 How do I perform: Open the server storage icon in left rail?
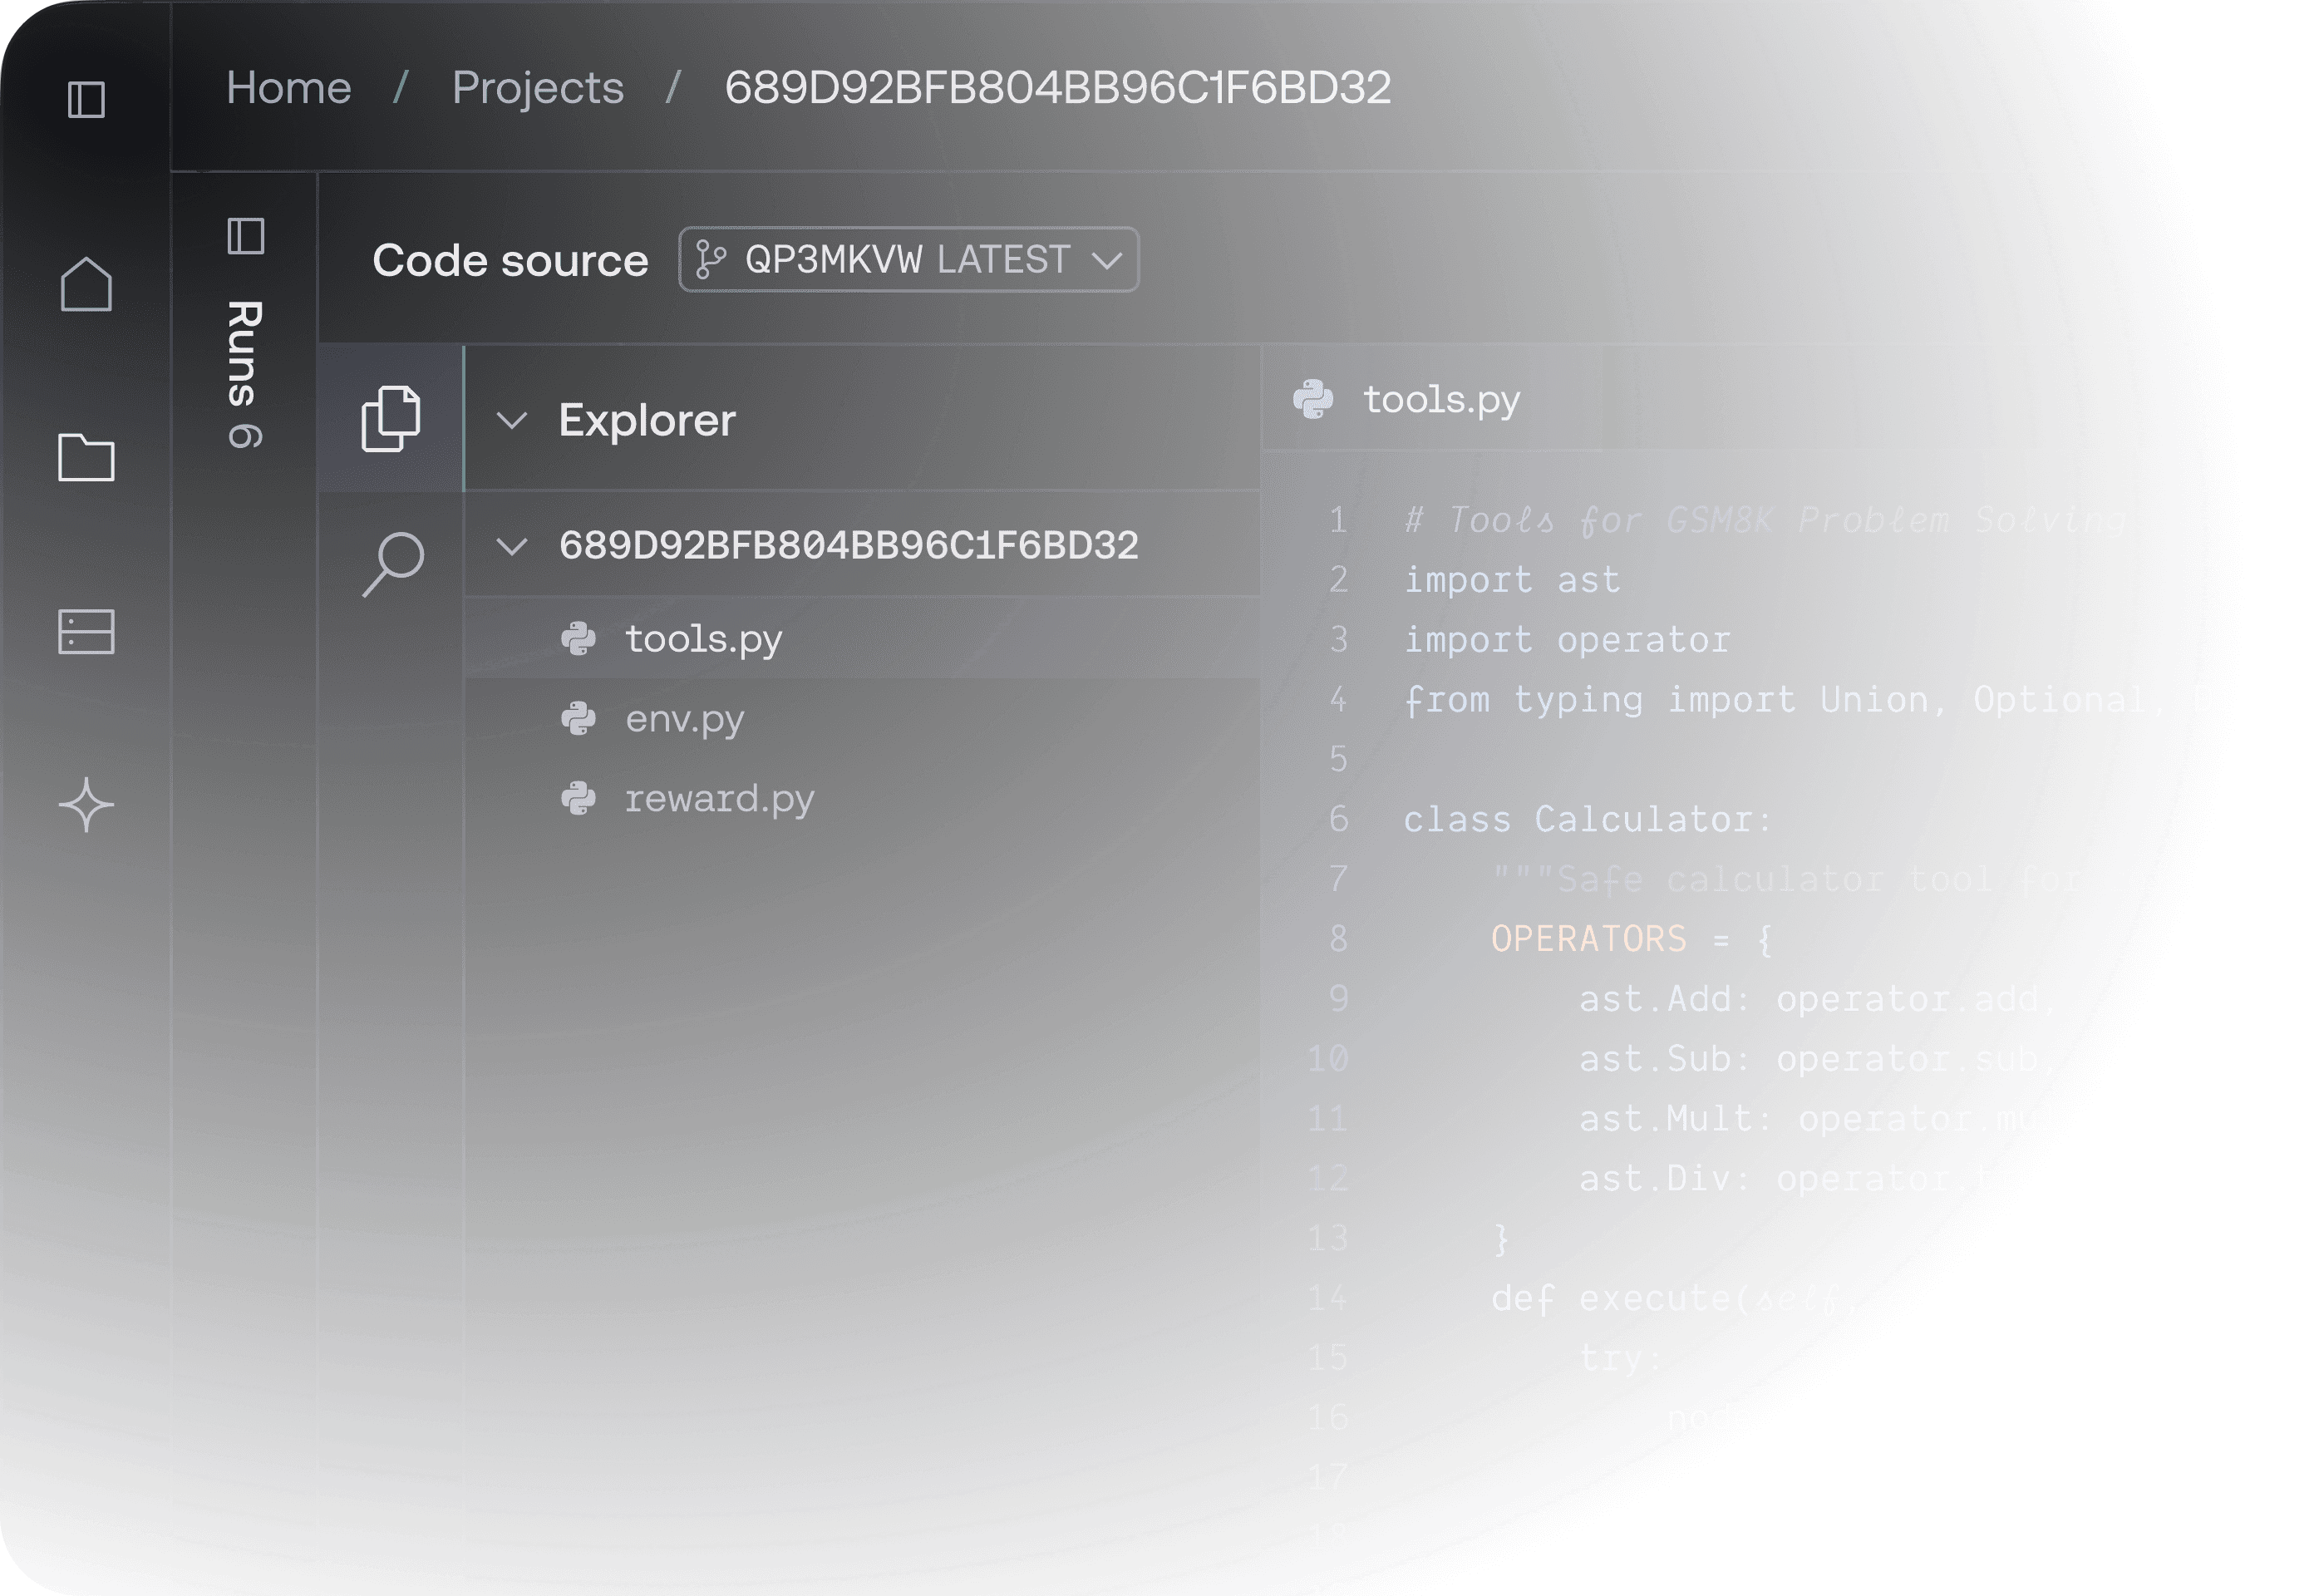tap(86, 632)
